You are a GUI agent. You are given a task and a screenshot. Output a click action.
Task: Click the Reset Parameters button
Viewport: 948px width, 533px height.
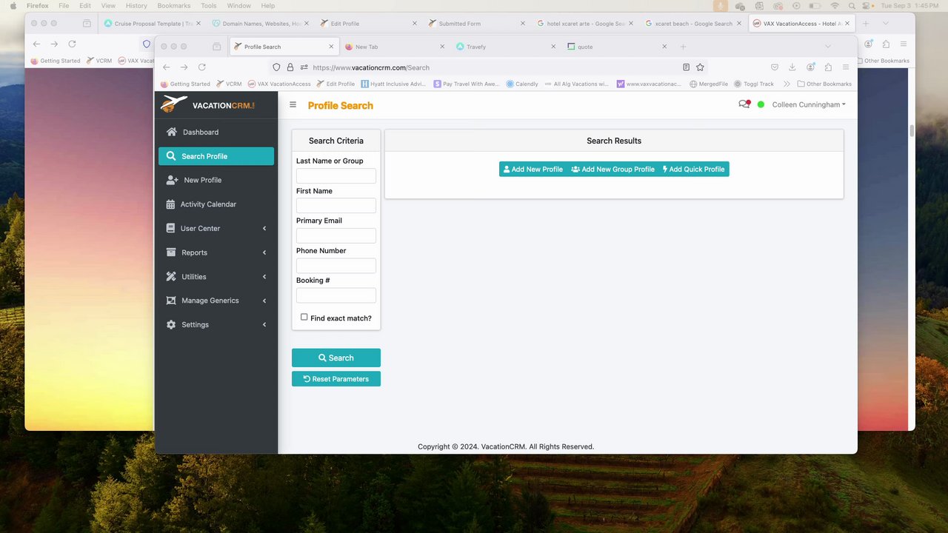336,379
